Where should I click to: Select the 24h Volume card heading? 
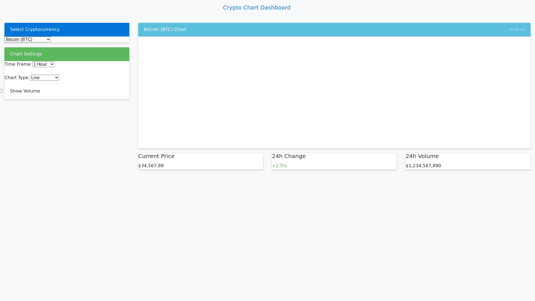click(422, 156)
